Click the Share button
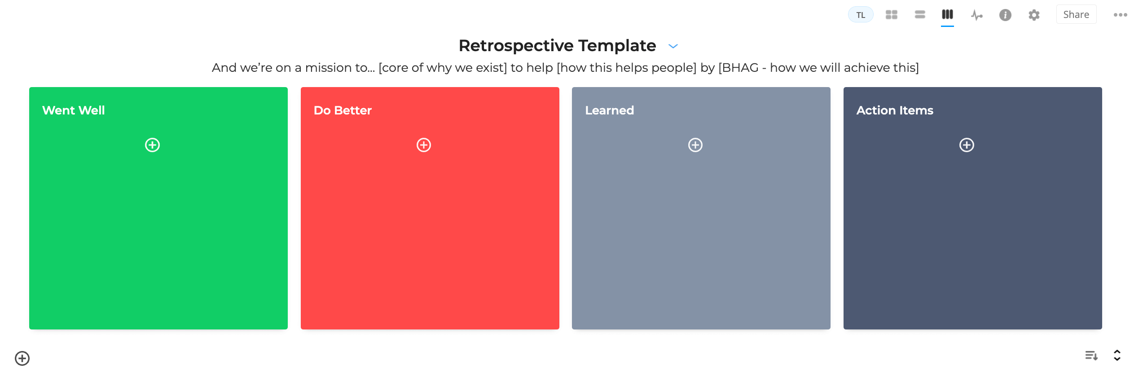Image resolution: width=1143 pixels, height=386 pixels. coord(1076,14)
